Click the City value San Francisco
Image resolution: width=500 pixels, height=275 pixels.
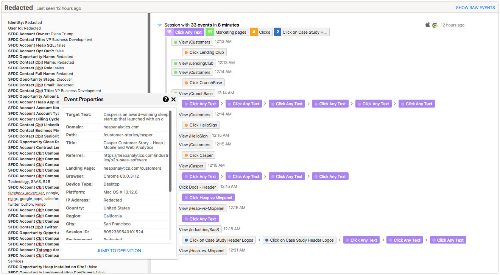[x=117, y=224]
